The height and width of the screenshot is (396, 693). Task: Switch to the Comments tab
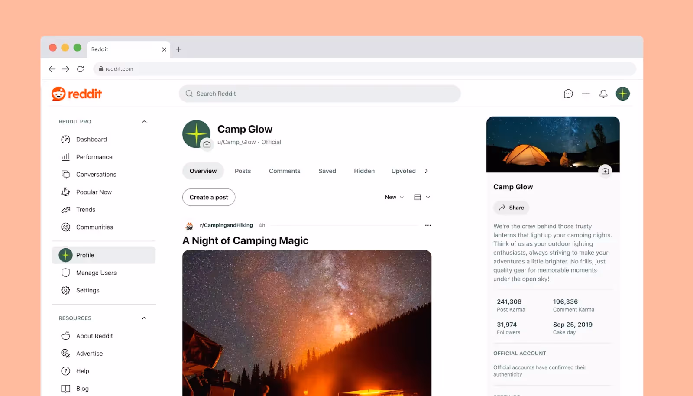[x=285, y=171]
